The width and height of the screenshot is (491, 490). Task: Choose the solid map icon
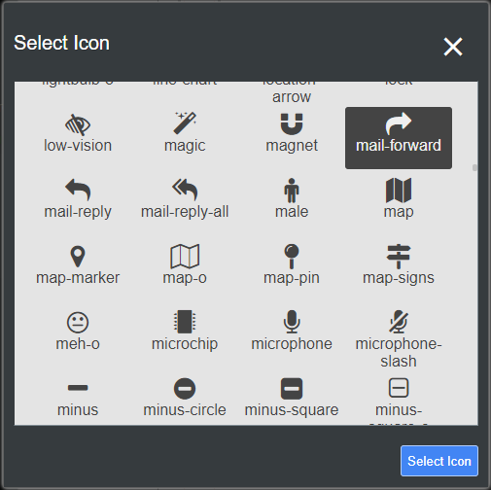[399, 191]
